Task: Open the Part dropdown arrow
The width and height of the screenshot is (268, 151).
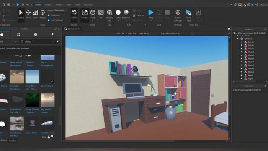Action: click(93, 21)
